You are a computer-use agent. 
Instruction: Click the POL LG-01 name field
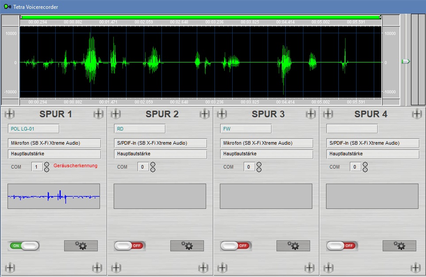pyautogui.click(x=34, y=129)
